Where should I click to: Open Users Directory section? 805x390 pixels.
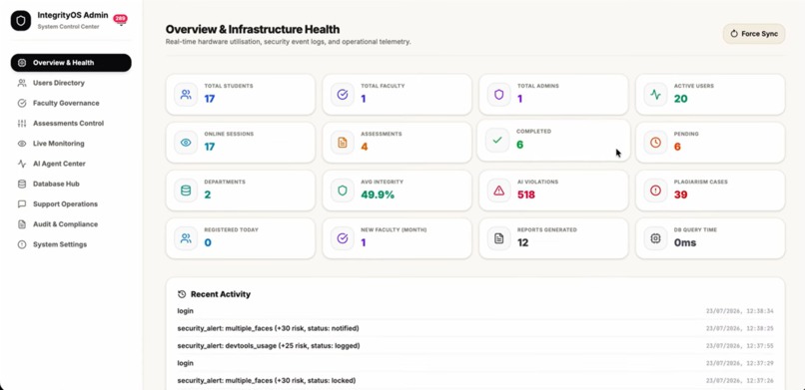(71, 83)
